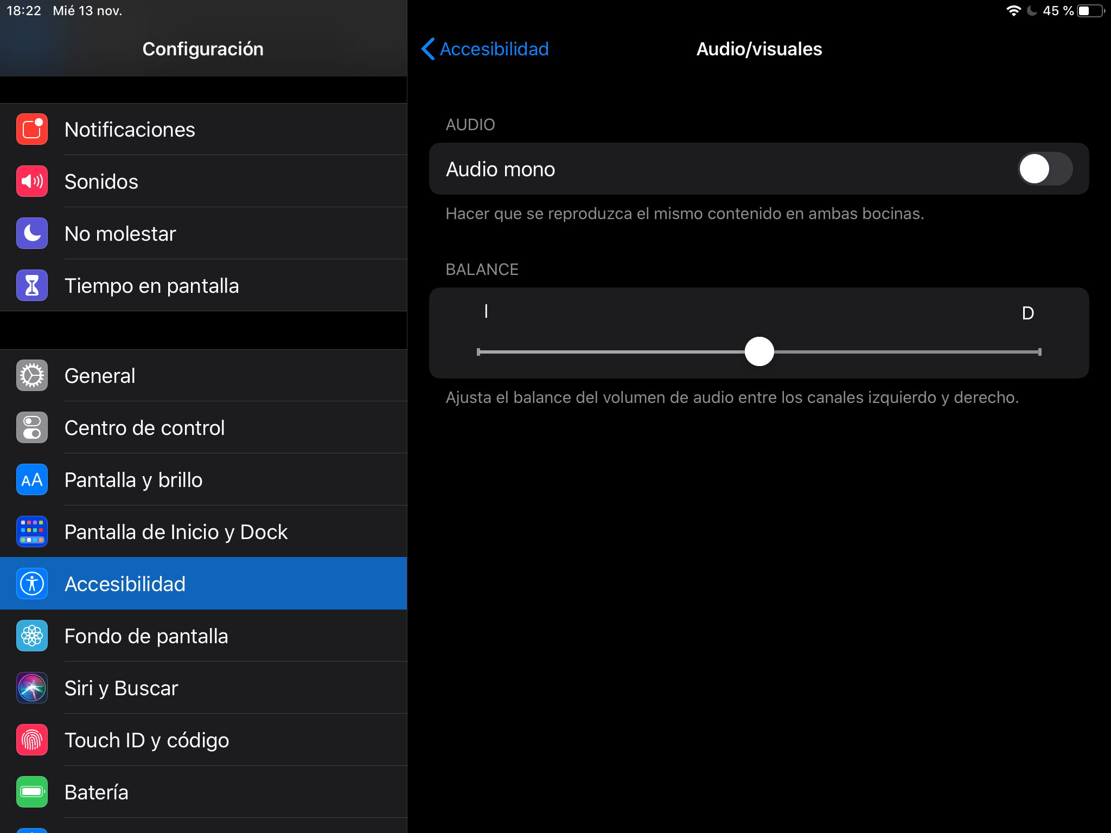Open Pantalla y brillo settings
Viewport: 1111px width, 833px height.
pos(133,480)
